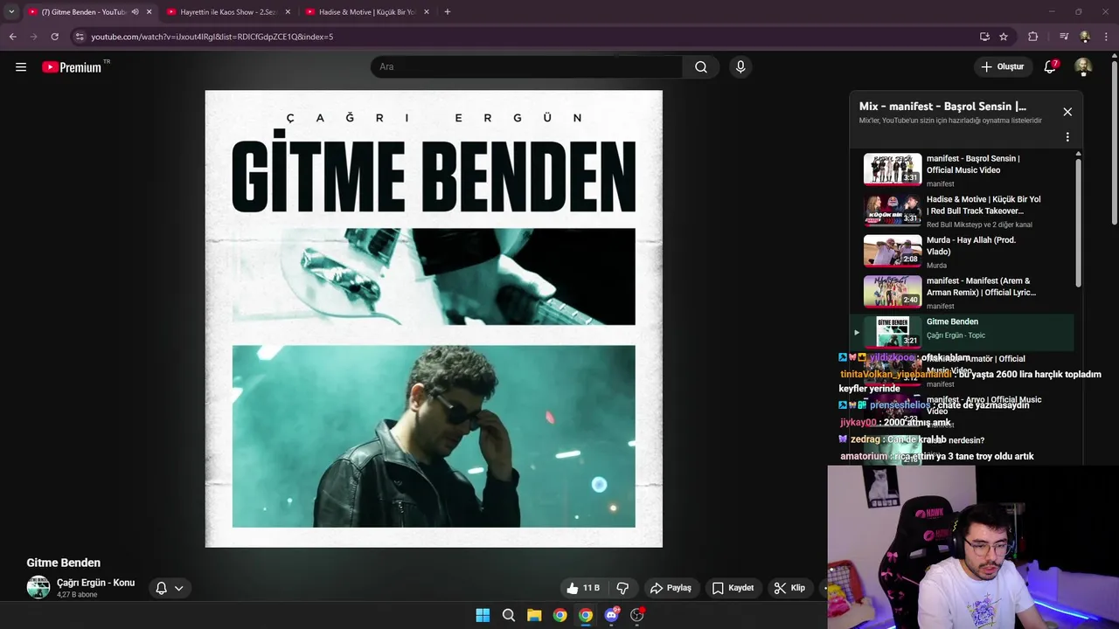This screenshot has height=629, width=1119.
Task: Close the Mix playlist panel
Action: [x=1067, y=112]
